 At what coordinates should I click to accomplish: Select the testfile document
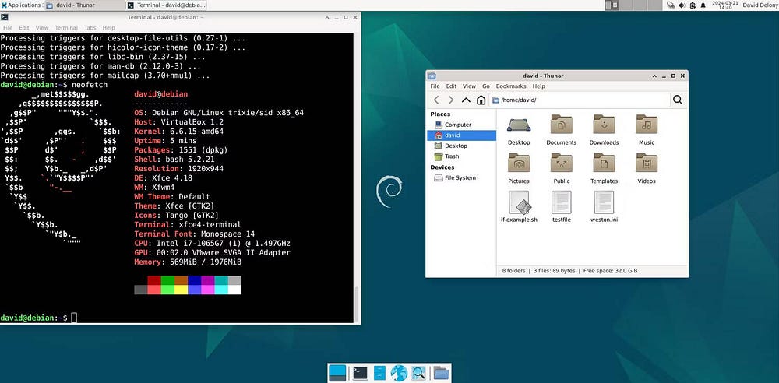tap(562, 207)
